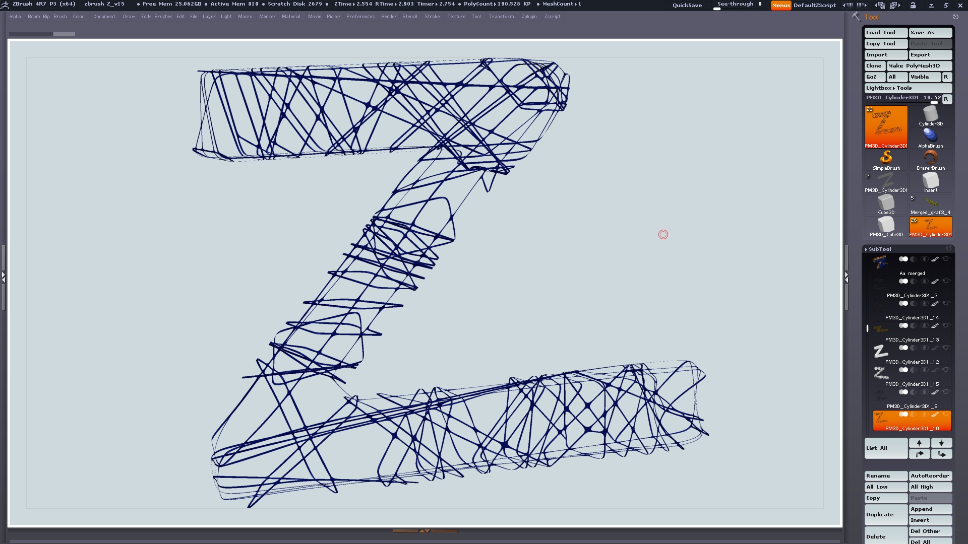The height and width of the screenshot is (544, 968).
Task: Collapse the SubTool panel header
Action: pyautogui.click(x=879, y=249)
